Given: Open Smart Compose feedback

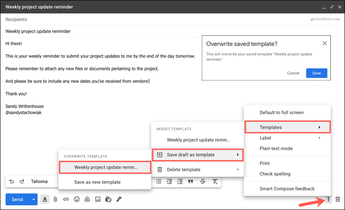Looking at the screenshot, I should [287, 188].
